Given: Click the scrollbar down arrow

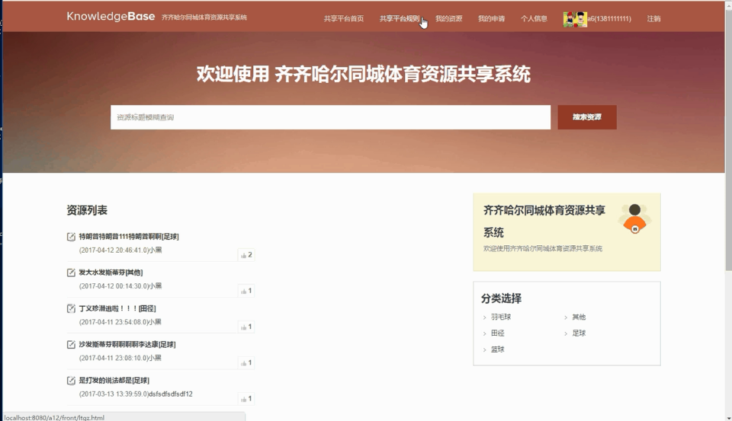Looking at the screenshot, I should [x=728, y=418].
